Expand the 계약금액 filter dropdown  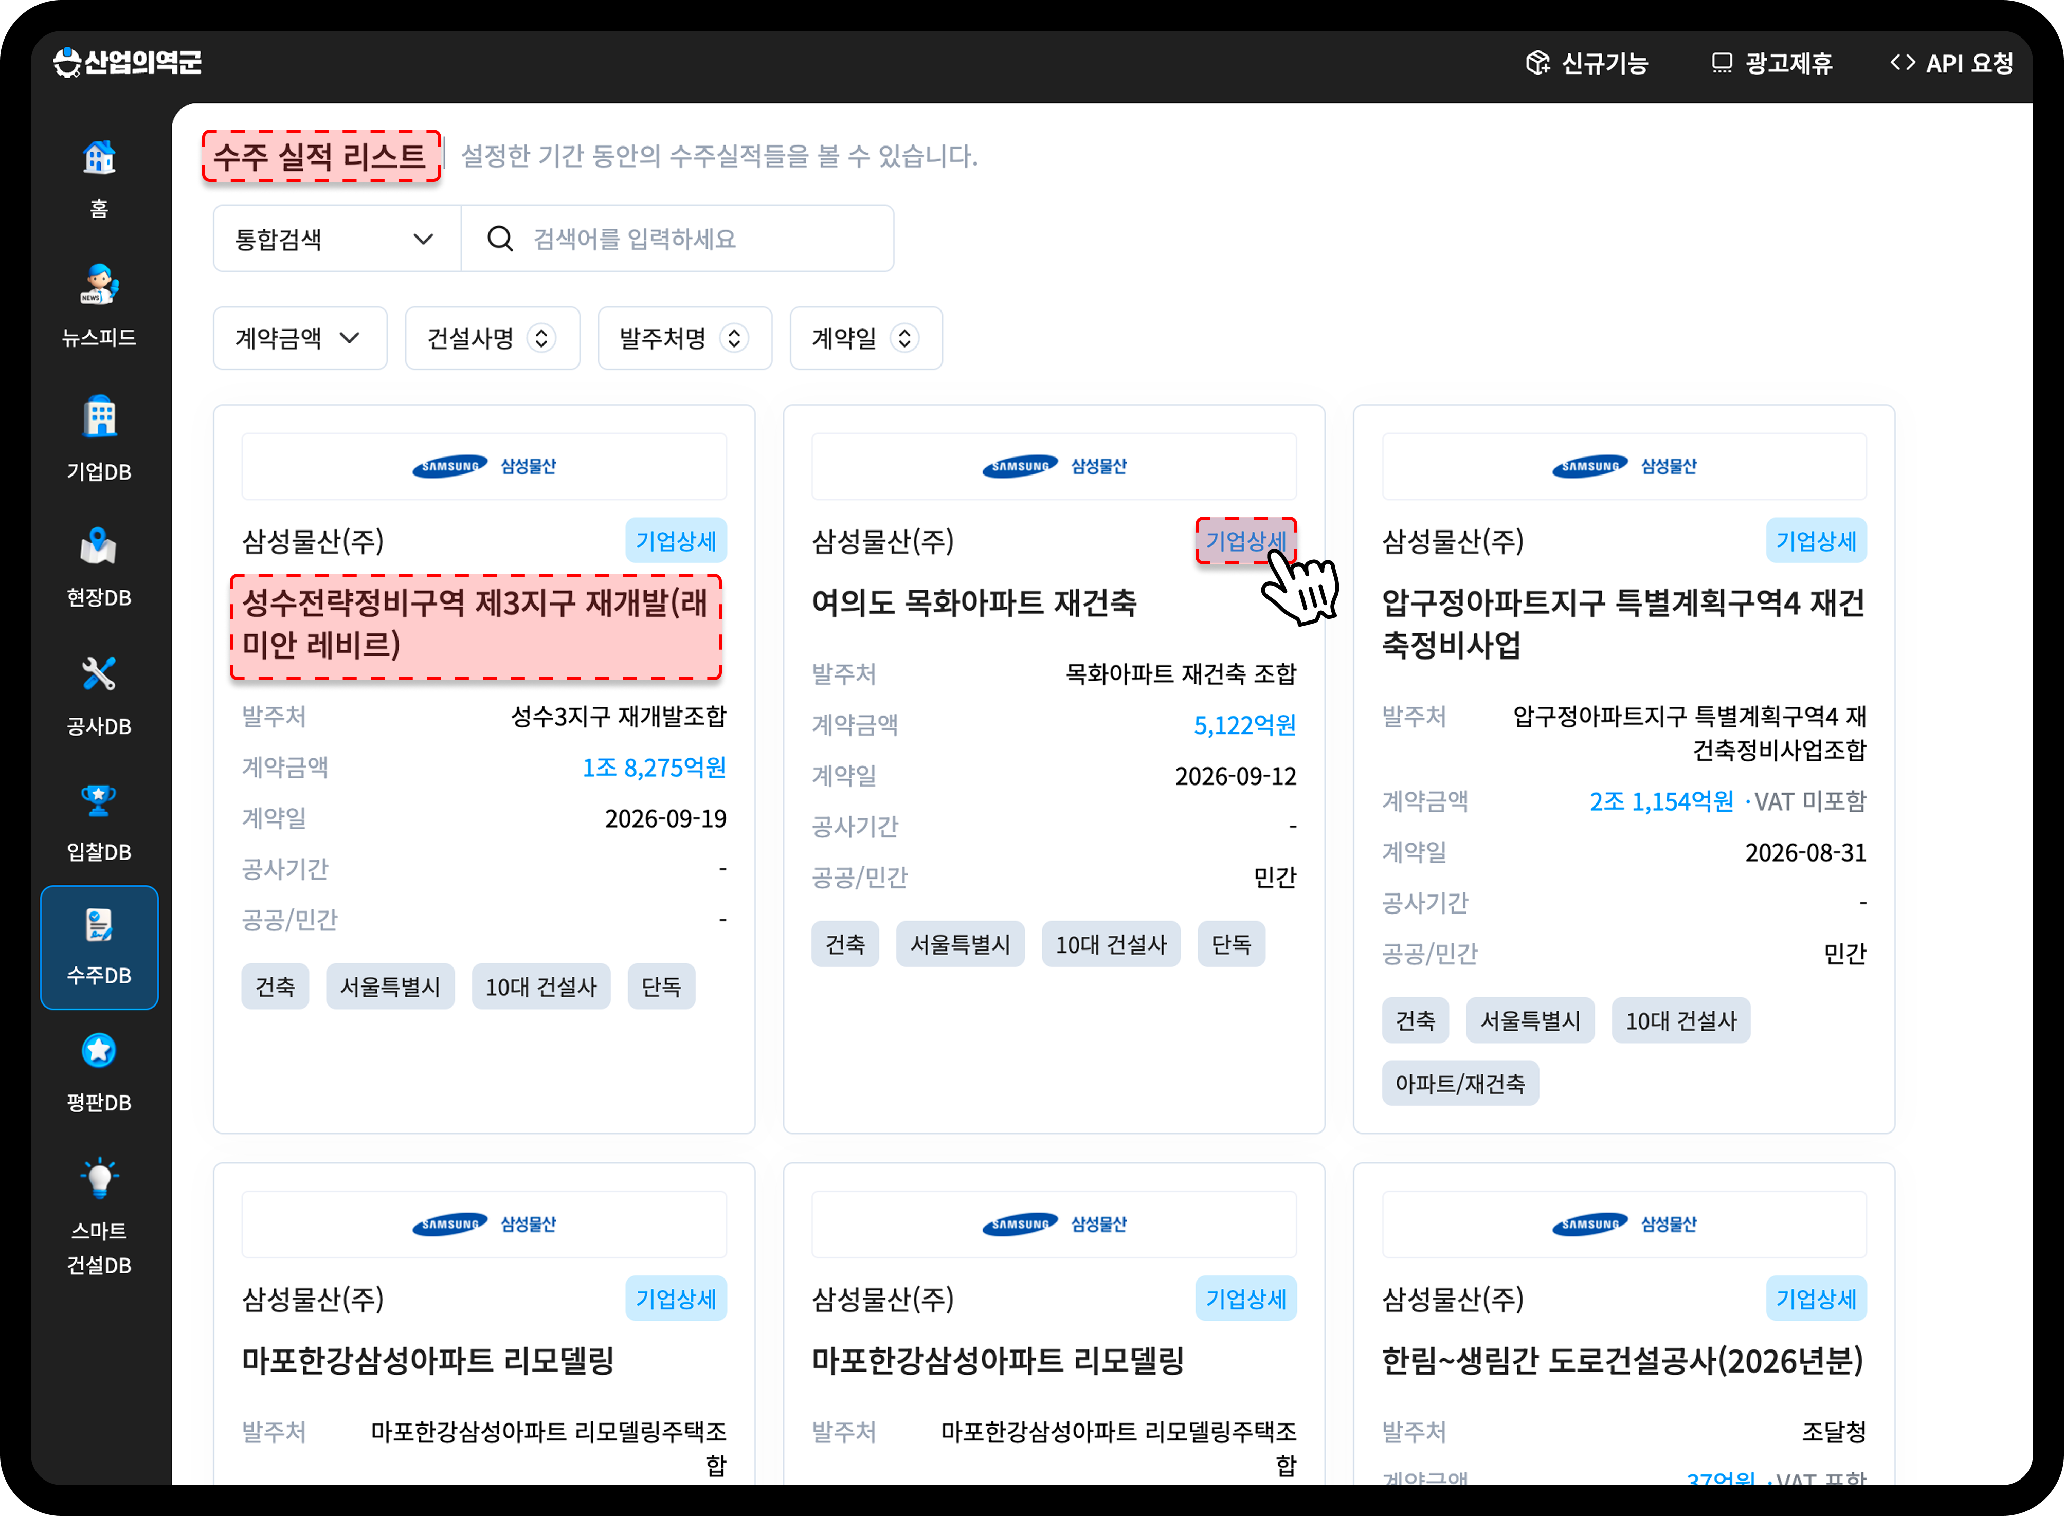pyautogui.click(x=300, y=338)
